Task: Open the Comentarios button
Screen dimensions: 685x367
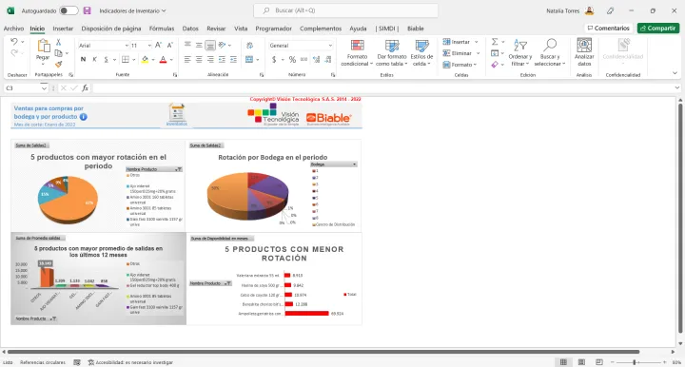Action: pyautogui.click(x=609, y=28)
